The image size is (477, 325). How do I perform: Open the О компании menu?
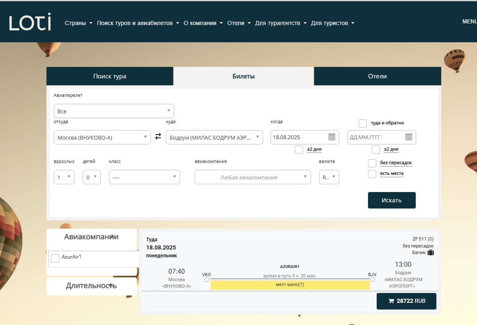point(203,23)
